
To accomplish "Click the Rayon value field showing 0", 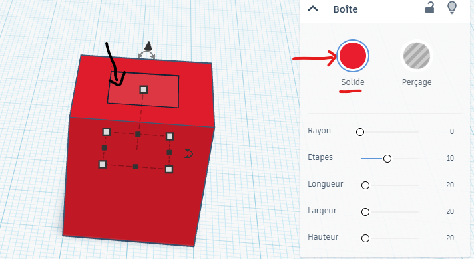I will (x=451, y=131).
